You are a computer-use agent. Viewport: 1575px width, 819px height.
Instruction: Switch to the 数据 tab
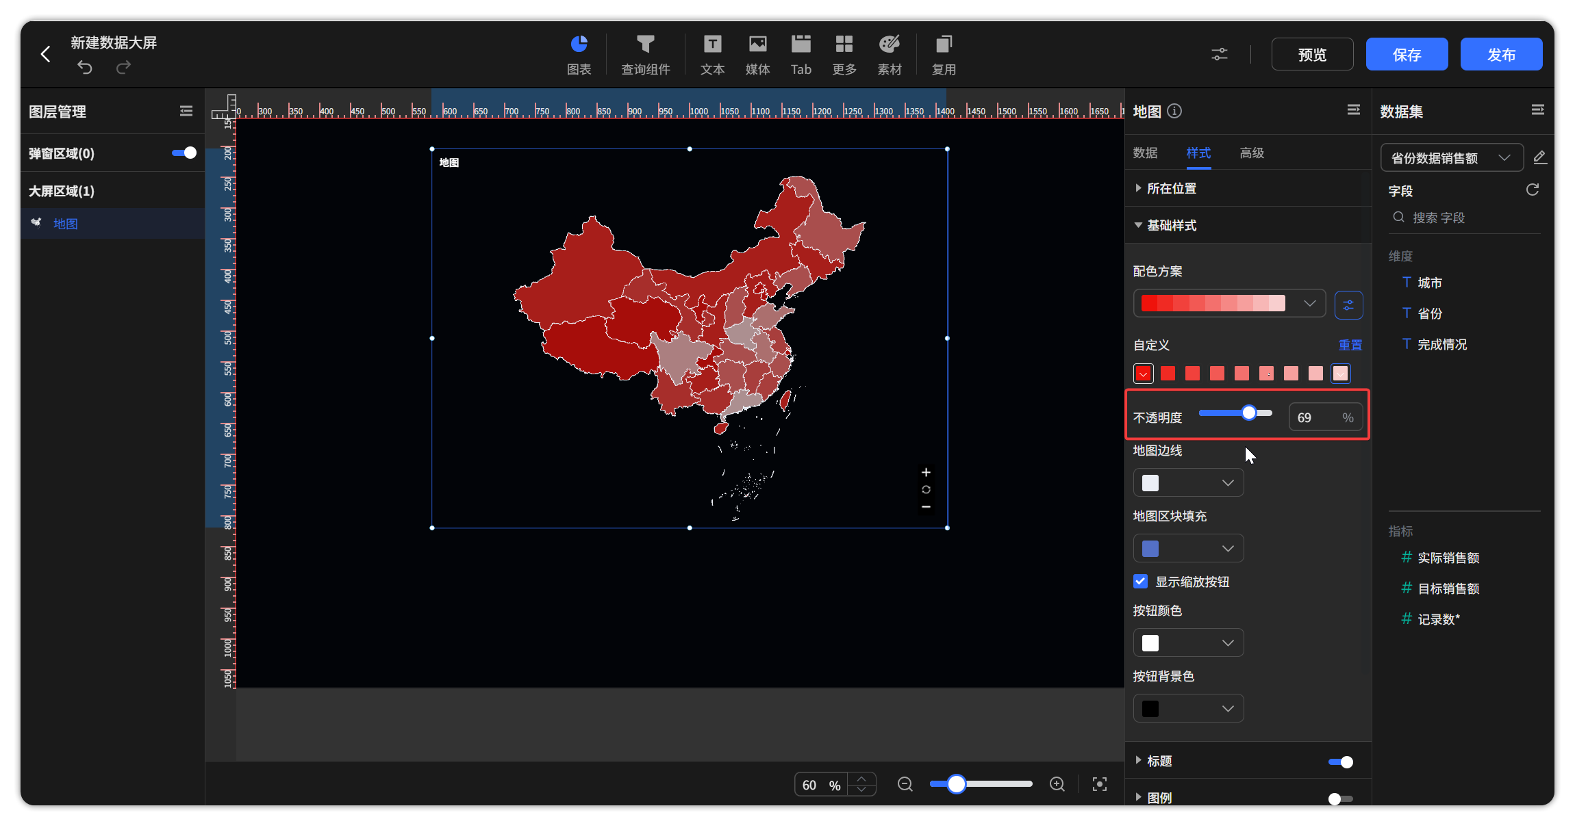click(1145, 153)
